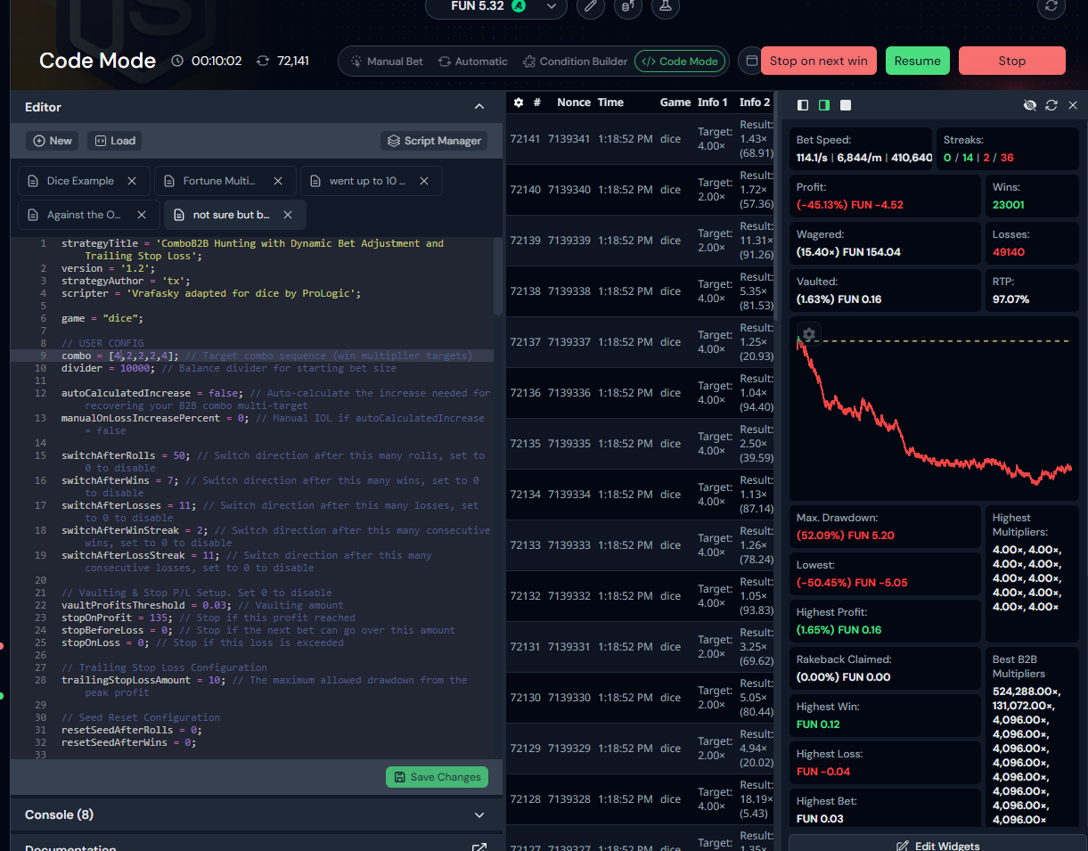
Task: Toggle stats visibility with crossed-eye icon
Action: click(1030, 105)
